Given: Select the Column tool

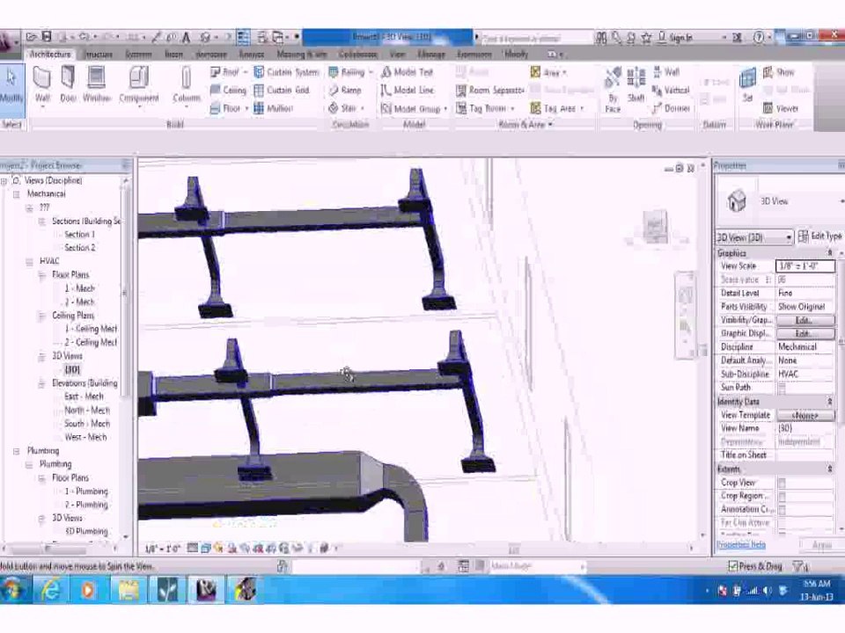Looking at the screenshot, I should (187, 85).
